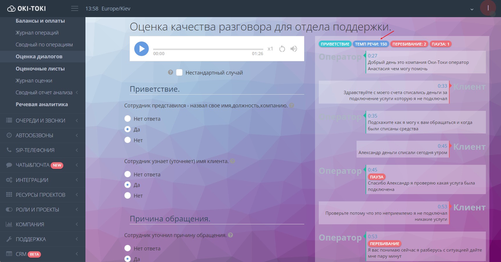Expand the ОЧЕРЕДИ И ЗВОНКИ section
Image resolution: width=501 pixels, height=262 pixels.
click(x=76, y=120)
